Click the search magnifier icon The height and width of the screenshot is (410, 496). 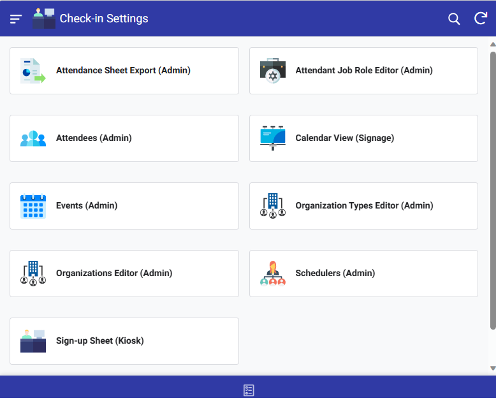454,19
